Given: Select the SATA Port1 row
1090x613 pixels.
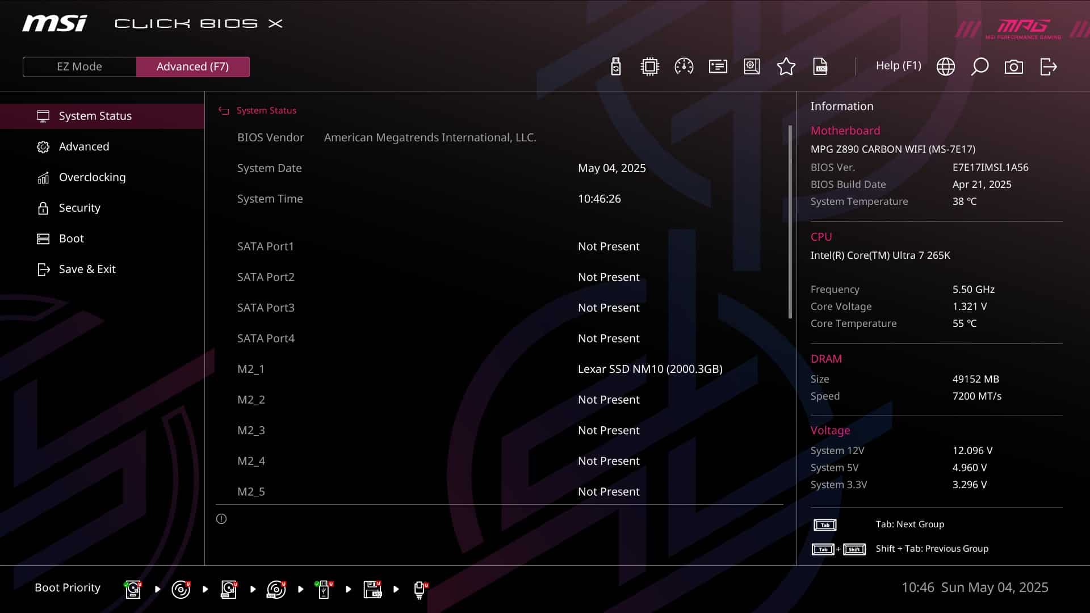Looking at the screenshot, I should click(x=500, y=246).
